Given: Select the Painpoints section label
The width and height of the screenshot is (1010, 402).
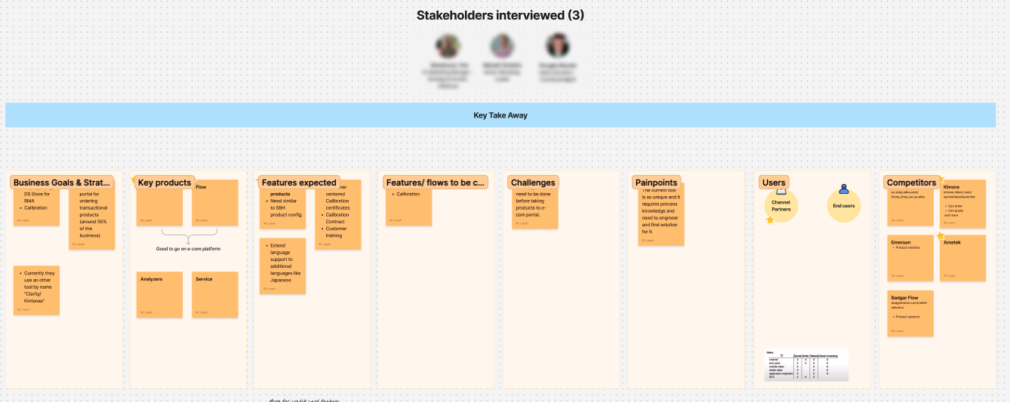Looking at the screenshot, I should 656,183.
